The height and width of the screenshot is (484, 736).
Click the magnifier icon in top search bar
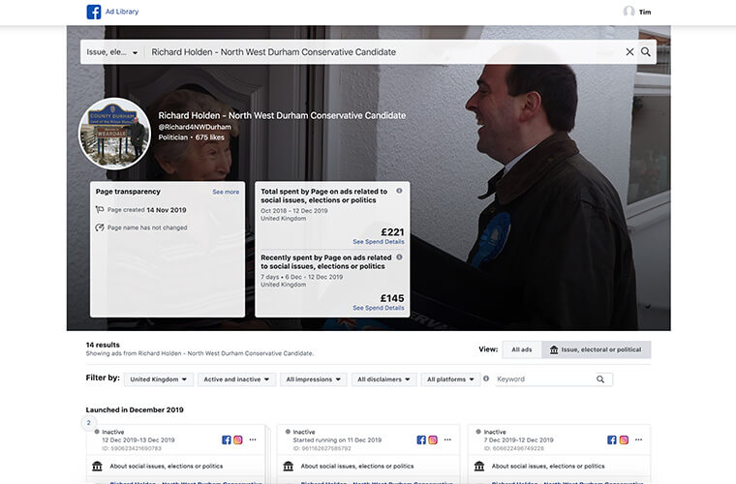pyautogui.click(x=646, y=52)
